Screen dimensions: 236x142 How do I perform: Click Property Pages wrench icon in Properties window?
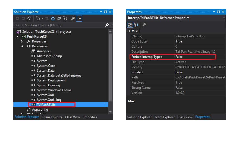coord(144,25)
